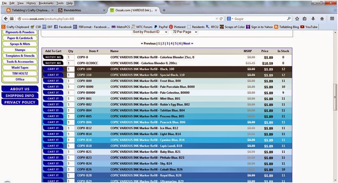Open the MetroPCS bookmark
This screenshot has width=338, height=183.
pyautogui.click(x=121, y=27)
